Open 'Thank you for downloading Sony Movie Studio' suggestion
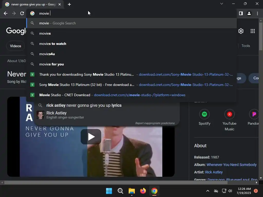This screenshot has height=197, width=263. click(131, 74)
